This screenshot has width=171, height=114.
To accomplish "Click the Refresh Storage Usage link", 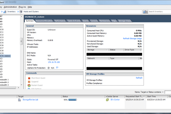I will click(132, 39).
